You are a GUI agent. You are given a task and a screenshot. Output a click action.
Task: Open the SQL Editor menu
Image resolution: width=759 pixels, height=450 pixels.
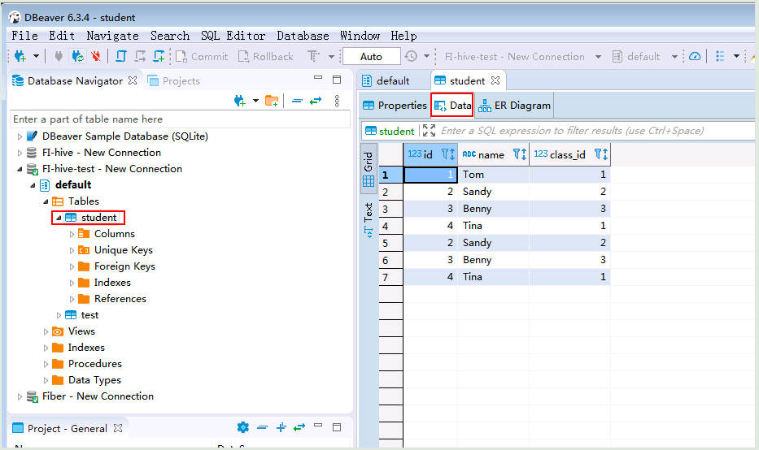233,36
